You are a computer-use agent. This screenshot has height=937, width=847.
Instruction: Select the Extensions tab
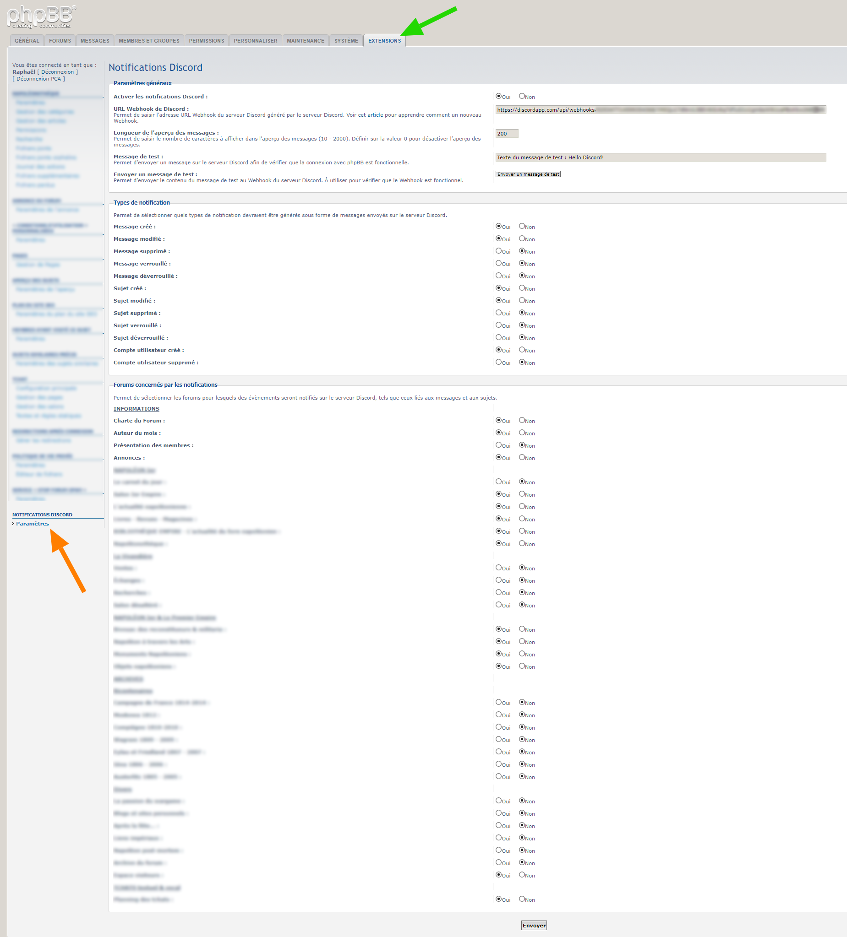pos(384,41)
